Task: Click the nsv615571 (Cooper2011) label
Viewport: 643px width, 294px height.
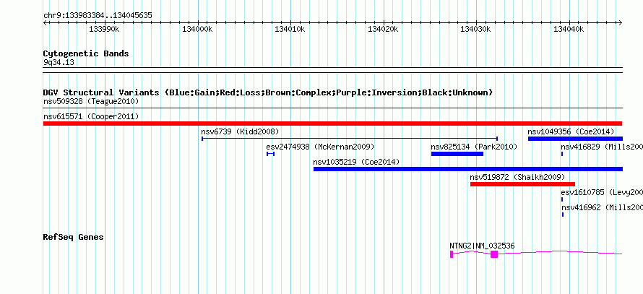Action: click(91, 116)
